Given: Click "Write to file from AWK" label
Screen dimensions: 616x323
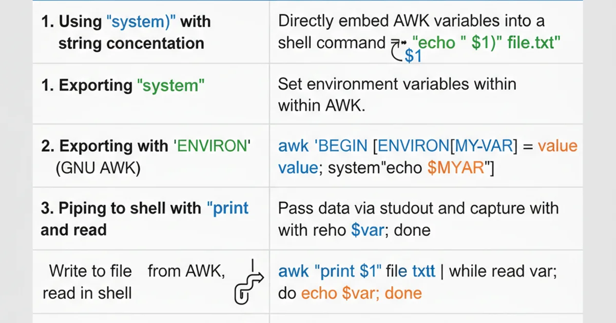Looking at the screenshot, I should point(137,271).
